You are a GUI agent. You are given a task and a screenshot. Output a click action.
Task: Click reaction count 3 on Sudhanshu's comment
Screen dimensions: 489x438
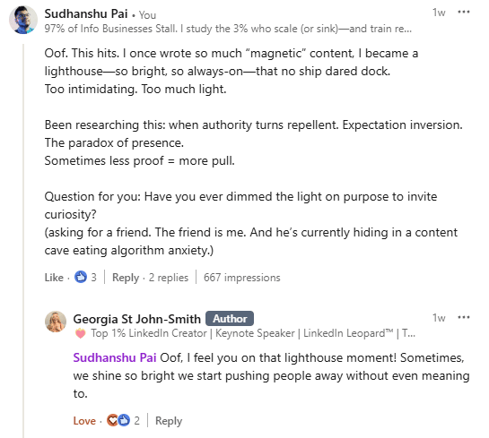coord(93,278)
